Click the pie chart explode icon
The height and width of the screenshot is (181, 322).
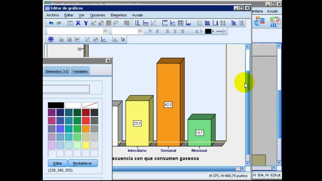[123, 39]
